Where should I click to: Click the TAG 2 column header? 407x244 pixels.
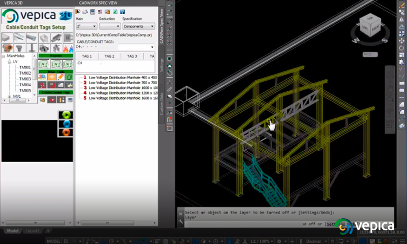(x=109, y=56)
